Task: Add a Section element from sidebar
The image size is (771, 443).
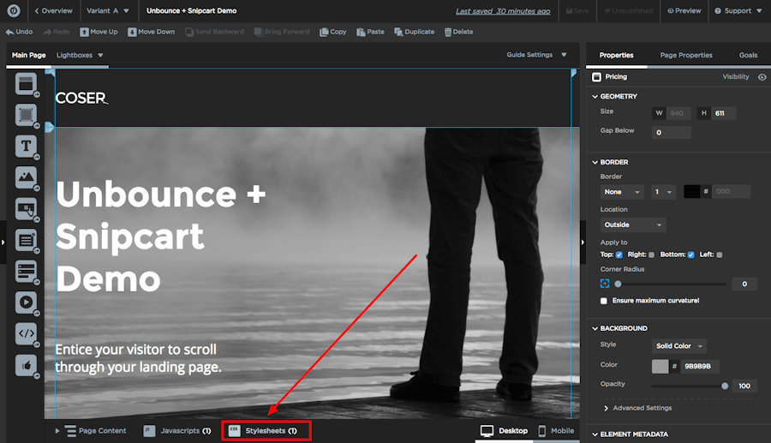Action: coord(26,84)
